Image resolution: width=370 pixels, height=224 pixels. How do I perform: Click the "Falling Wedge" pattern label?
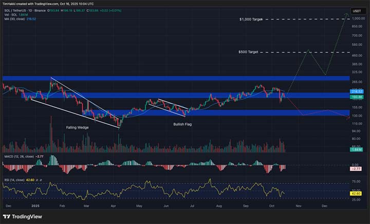(78, 126)
